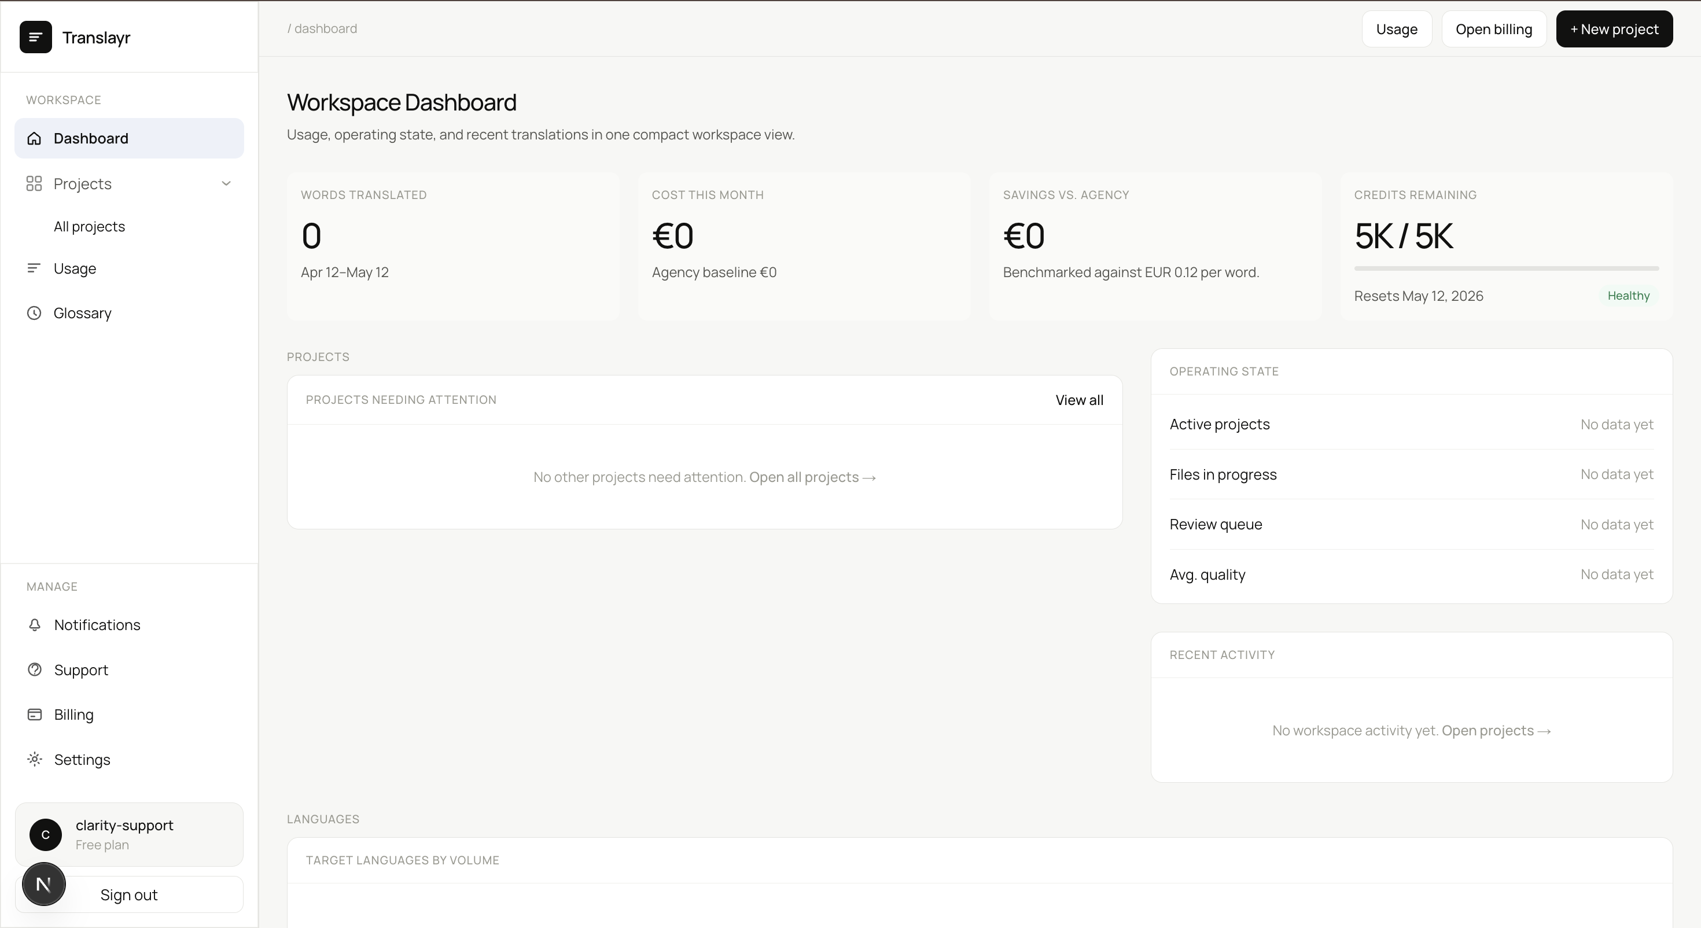Image resolution: width=1701 pixels, height=928 pixels.
Task: Click the Usage button in top bar
Action: (1397, 29)
